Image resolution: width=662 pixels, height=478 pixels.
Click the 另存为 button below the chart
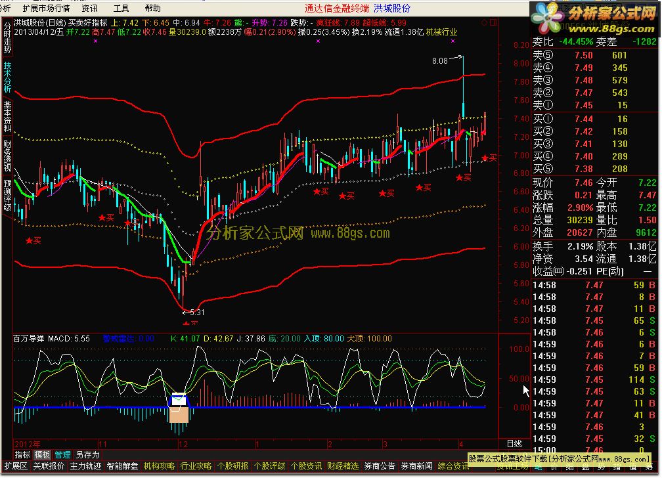pos(87,455)
